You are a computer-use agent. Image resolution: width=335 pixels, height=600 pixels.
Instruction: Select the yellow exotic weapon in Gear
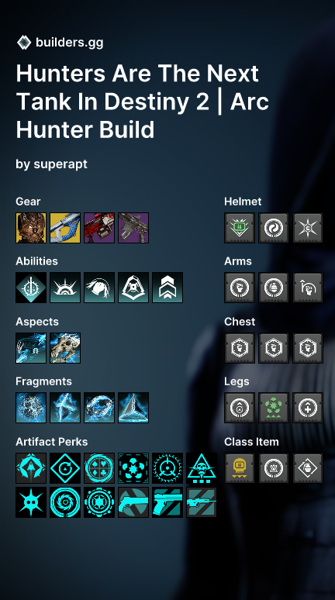(65, 228)
